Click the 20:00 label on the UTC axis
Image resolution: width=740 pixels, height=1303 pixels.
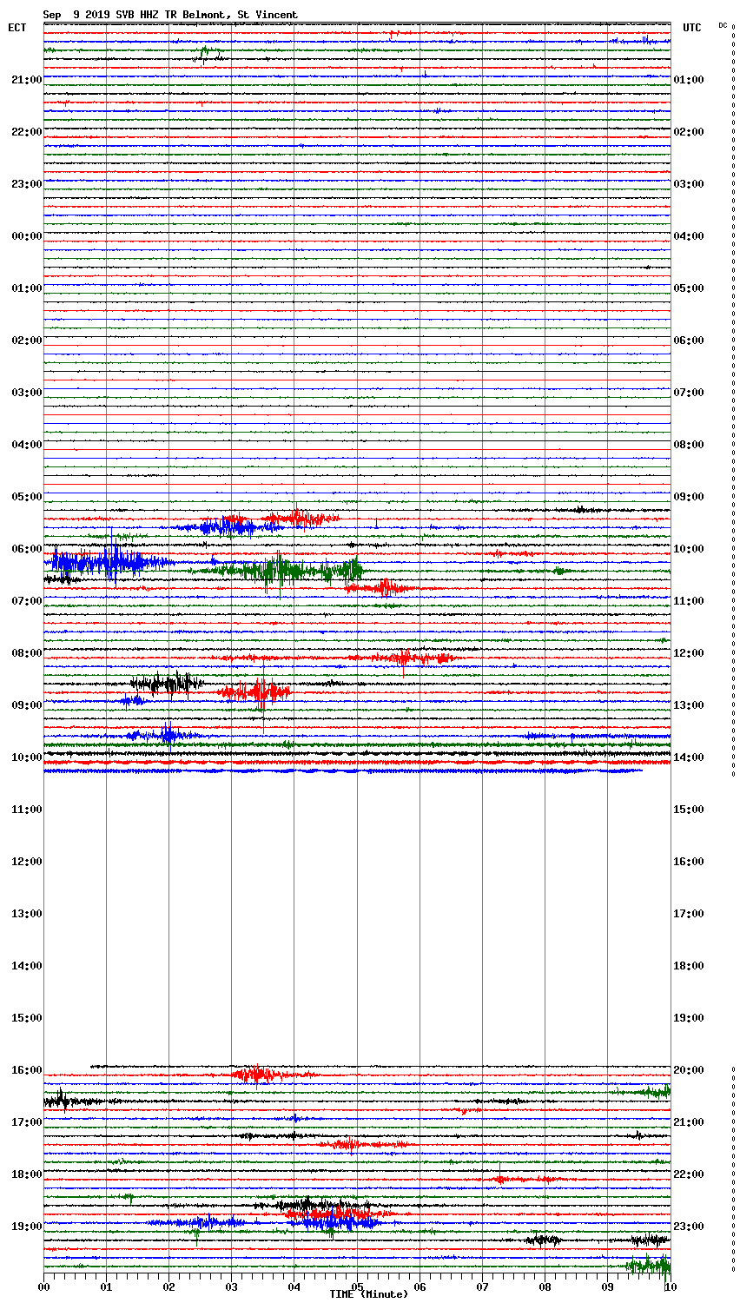point(689,1070)
